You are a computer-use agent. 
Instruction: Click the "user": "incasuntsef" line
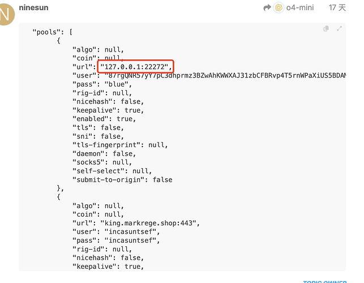pos(116,231)
